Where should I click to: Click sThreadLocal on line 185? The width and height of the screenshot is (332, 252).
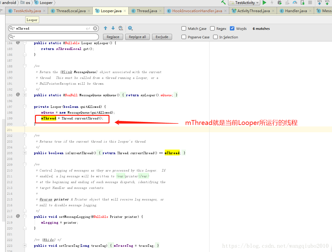pyautogui.click(x=69, y=49)
